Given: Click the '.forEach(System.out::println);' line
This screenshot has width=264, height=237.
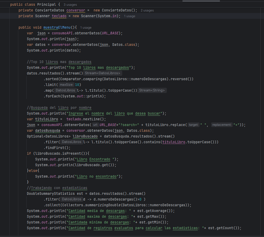Looking at the screenshot, I should point(75,96).
